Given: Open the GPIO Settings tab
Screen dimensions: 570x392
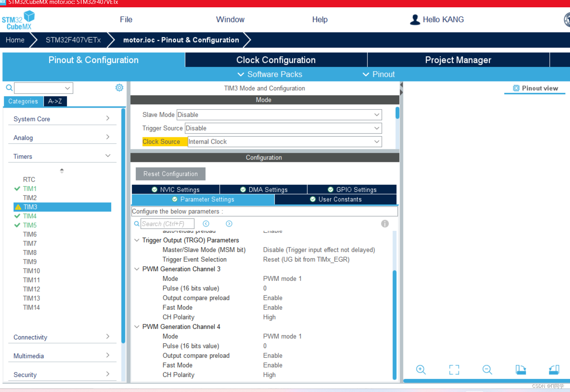Looking at the screenshot, I should pos(352,190).
